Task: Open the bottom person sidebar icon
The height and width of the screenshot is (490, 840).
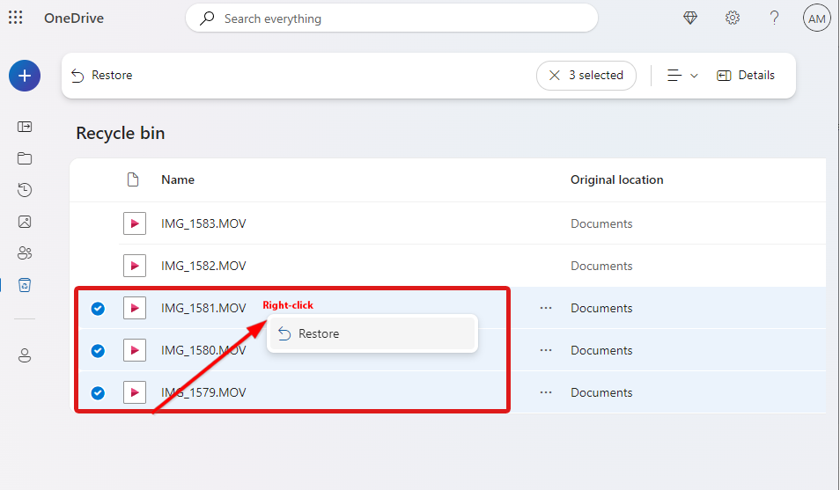Action: pos(25,355)
